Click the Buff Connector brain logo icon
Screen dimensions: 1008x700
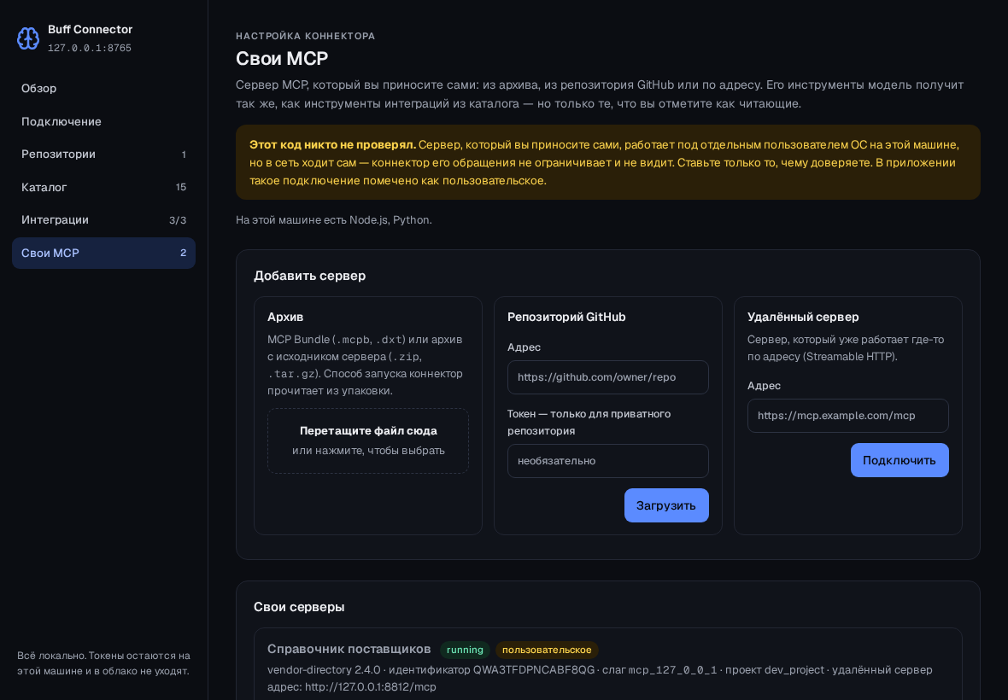click(x=27, y=38)
